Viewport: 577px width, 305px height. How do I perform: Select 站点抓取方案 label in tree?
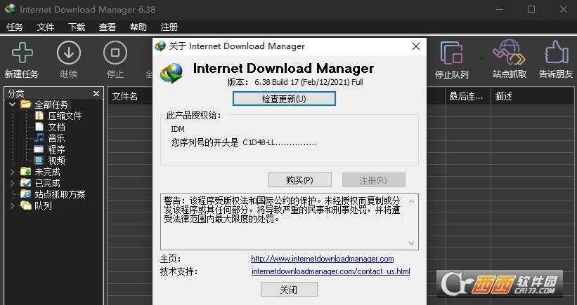(60, 194)
